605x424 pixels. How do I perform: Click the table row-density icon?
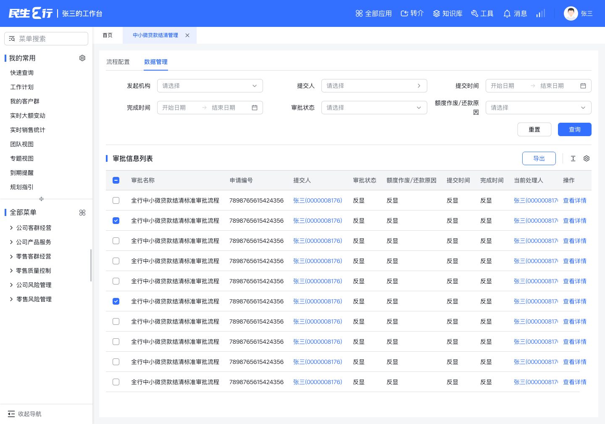(573, 158)
